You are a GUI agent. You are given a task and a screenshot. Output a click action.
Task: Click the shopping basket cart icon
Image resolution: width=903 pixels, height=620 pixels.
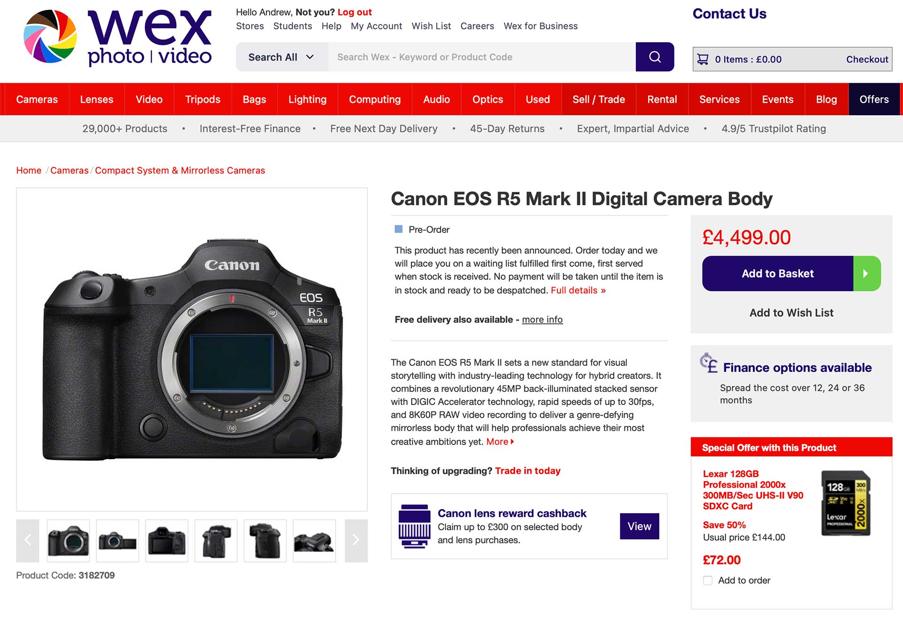(703, 59)
